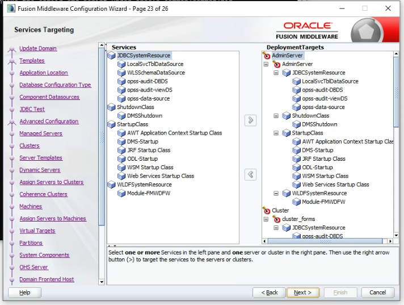The width and height of the screenshot is (404, 305).
Task: Open Domain Frontend Host step
Action: (x=47, y=279)
